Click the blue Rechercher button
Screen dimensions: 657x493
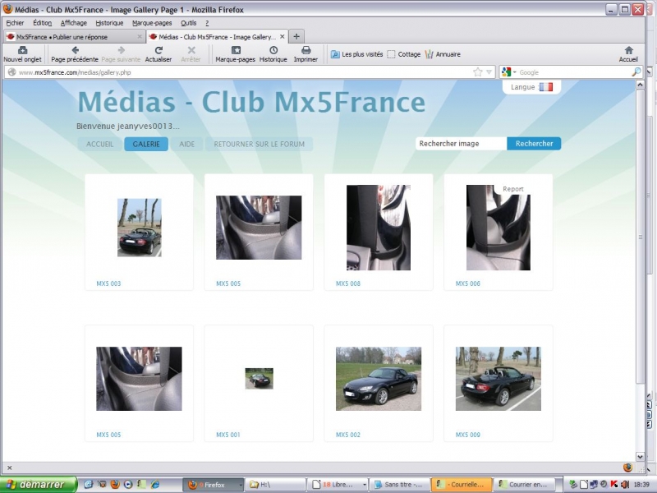tap(535, 143)
